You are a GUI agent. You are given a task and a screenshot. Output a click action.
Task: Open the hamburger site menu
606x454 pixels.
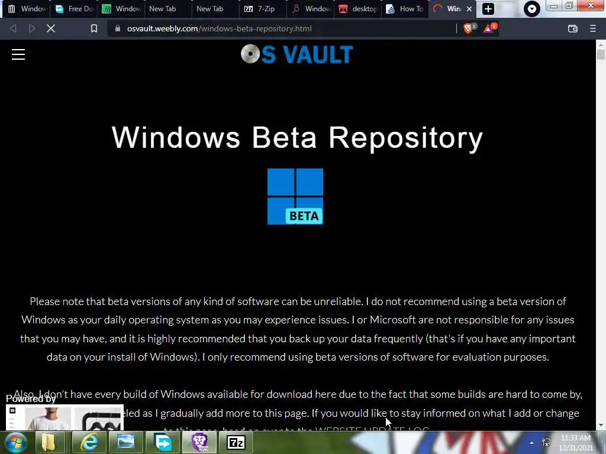tap(18, 54)
